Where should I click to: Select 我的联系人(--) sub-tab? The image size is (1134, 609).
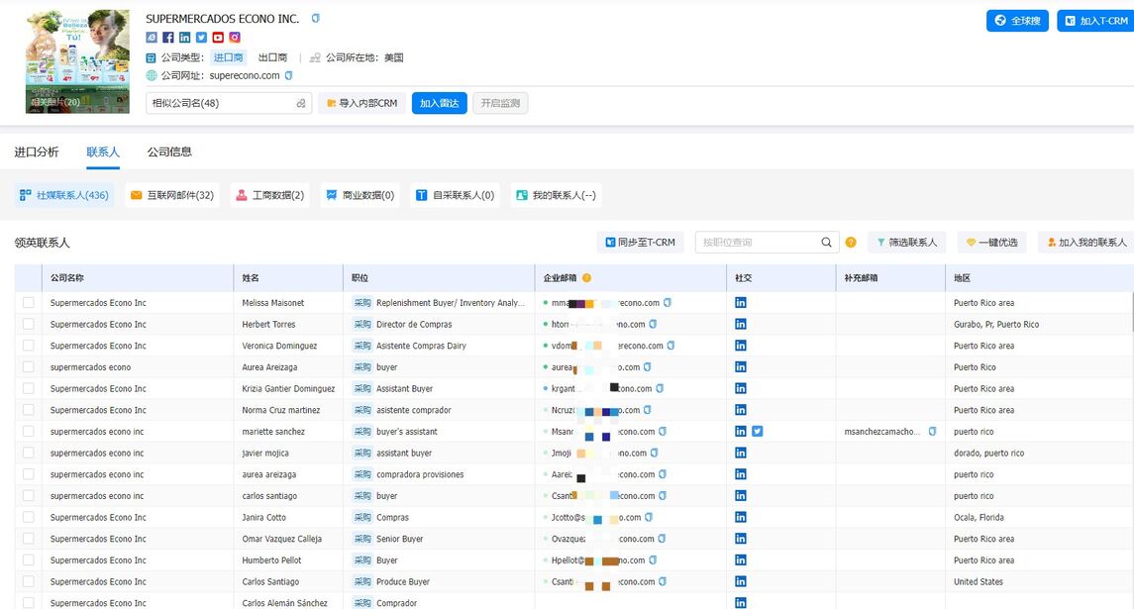tap(557, 195)
